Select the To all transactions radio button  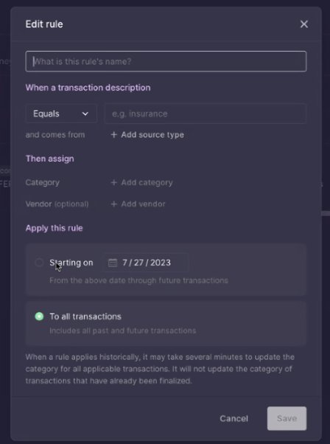coord(39,316)
